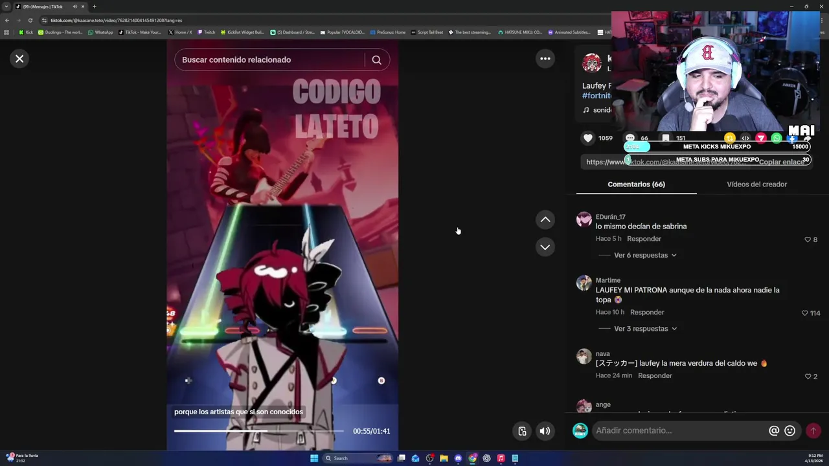The height and width of the screenshot is (466, 829).
Task: Reply to nava's comment
Action: click(655, 375)
